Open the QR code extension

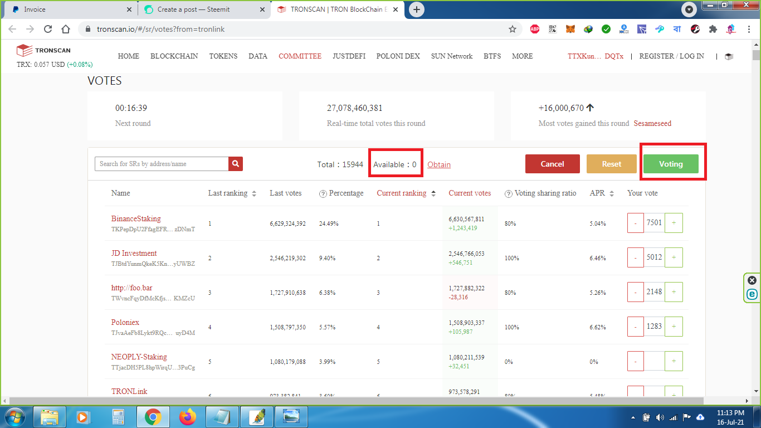click(x=553, y=29)
